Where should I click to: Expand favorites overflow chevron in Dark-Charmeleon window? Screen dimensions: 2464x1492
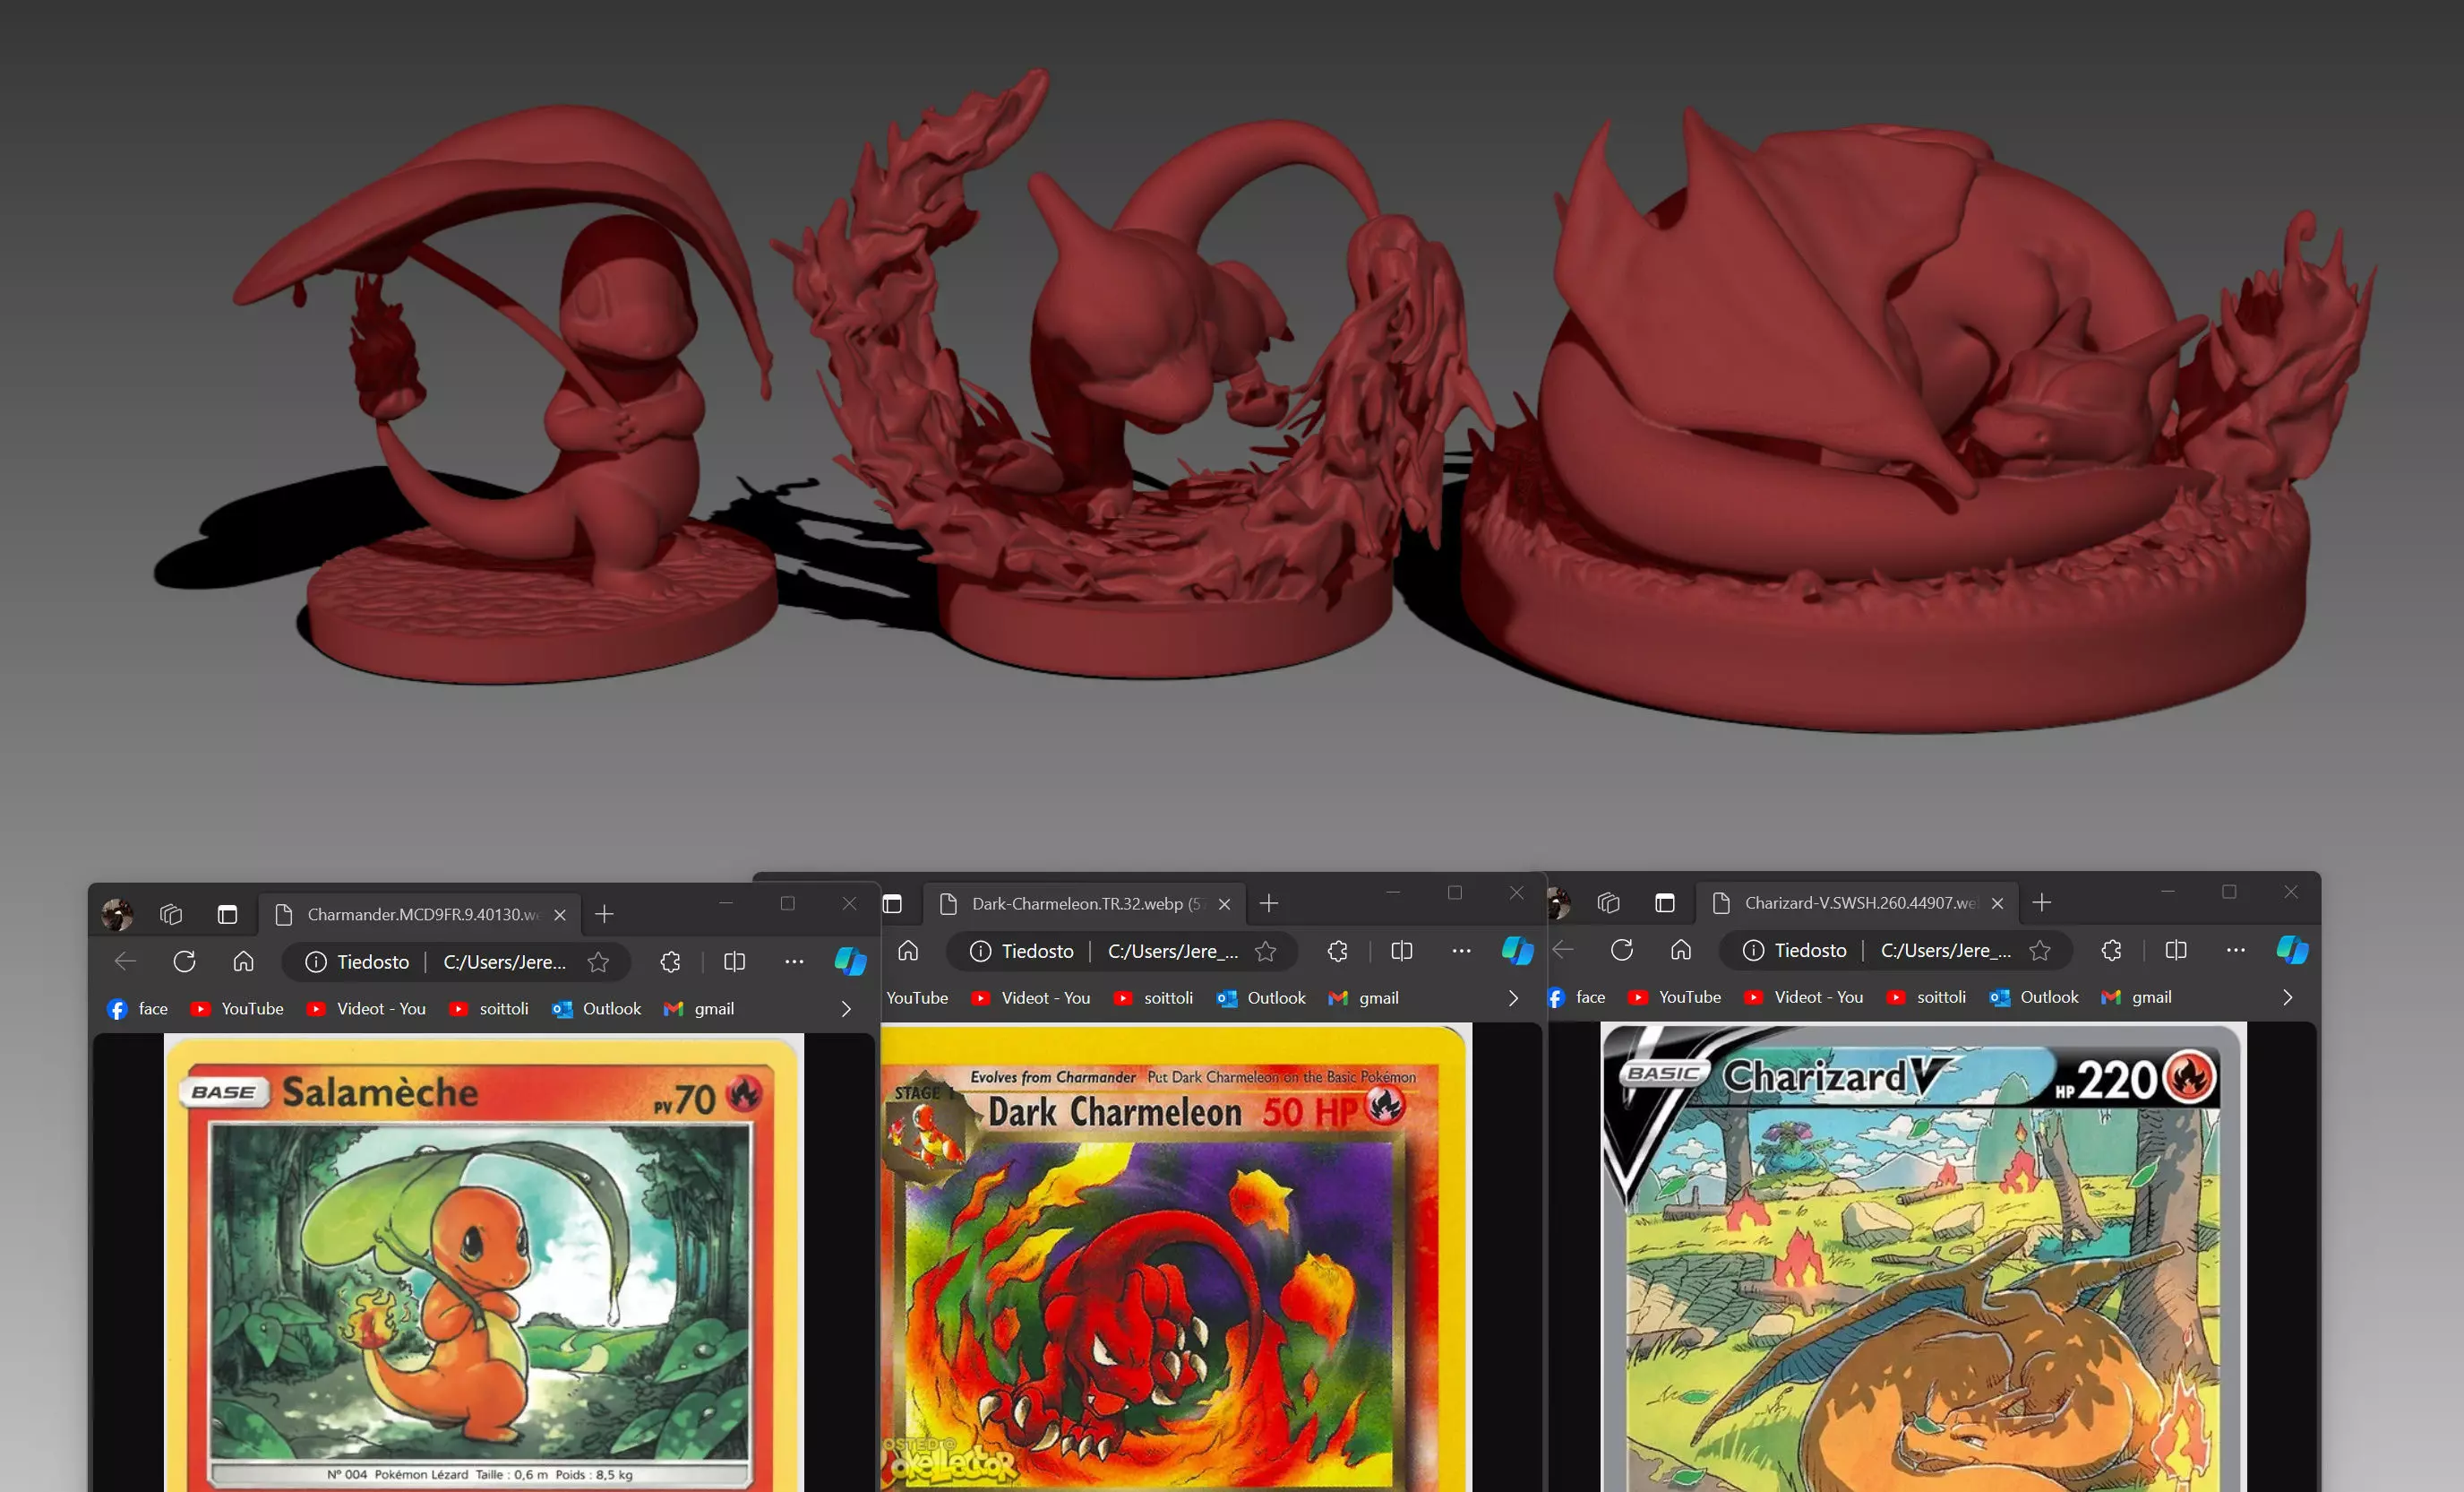pos(1513,997)
